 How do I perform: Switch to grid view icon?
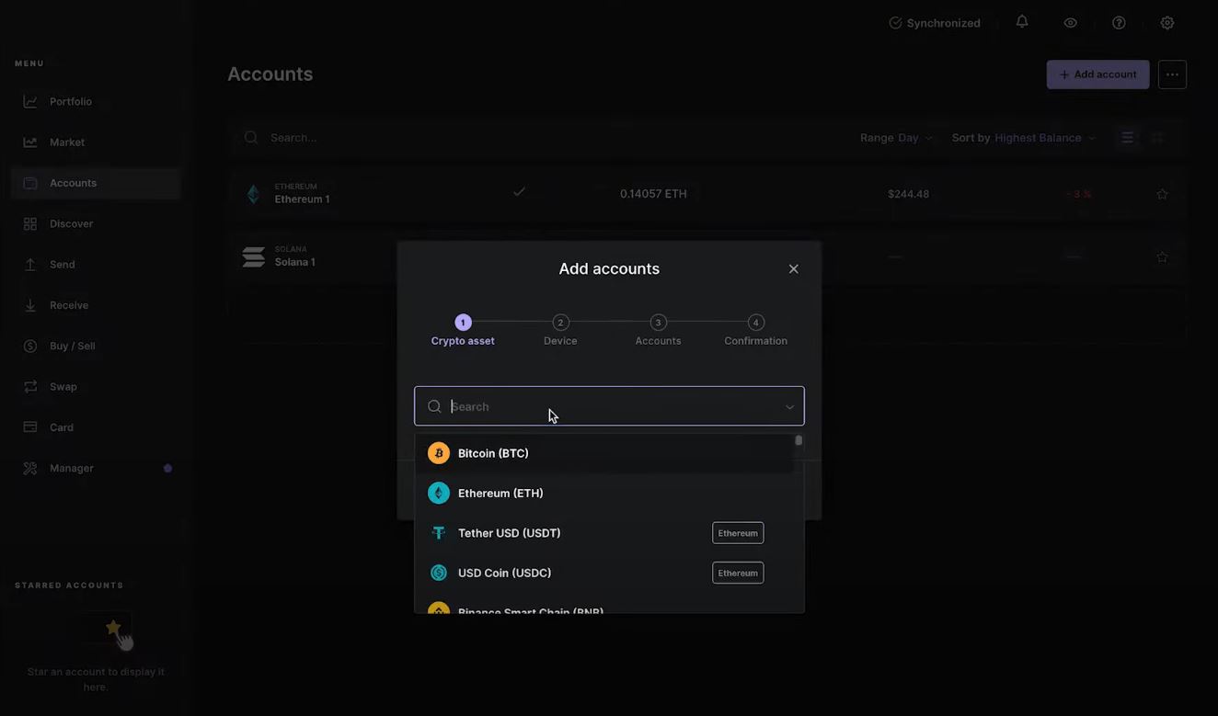click(1157, 138)
